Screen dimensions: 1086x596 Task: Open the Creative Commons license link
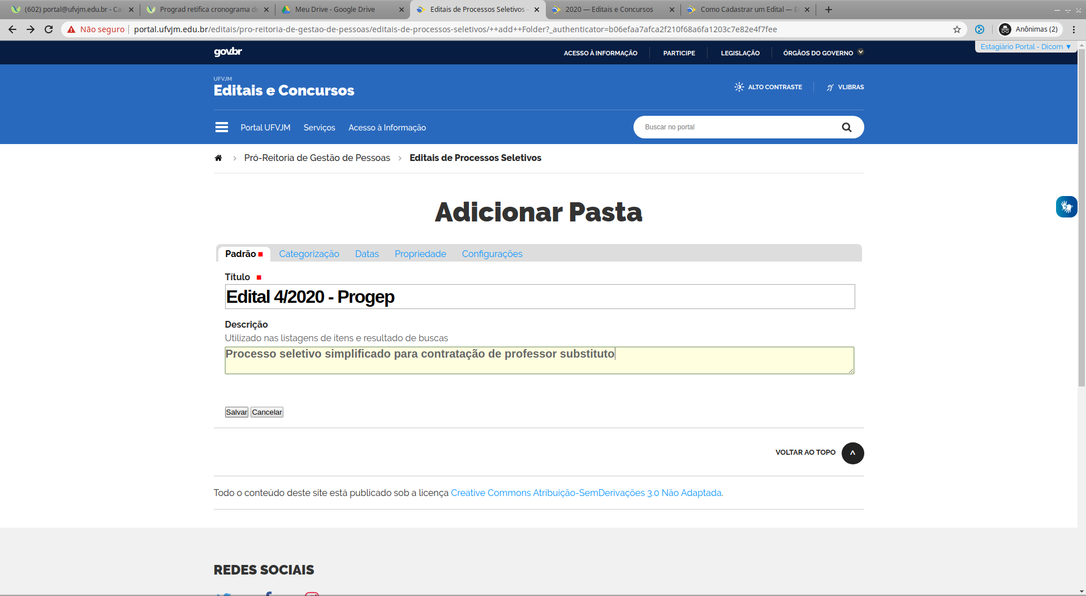[x=585, y=493]
